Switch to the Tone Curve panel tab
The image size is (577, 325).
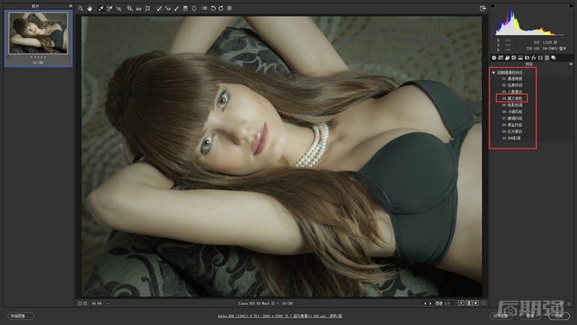coord(500,58)
